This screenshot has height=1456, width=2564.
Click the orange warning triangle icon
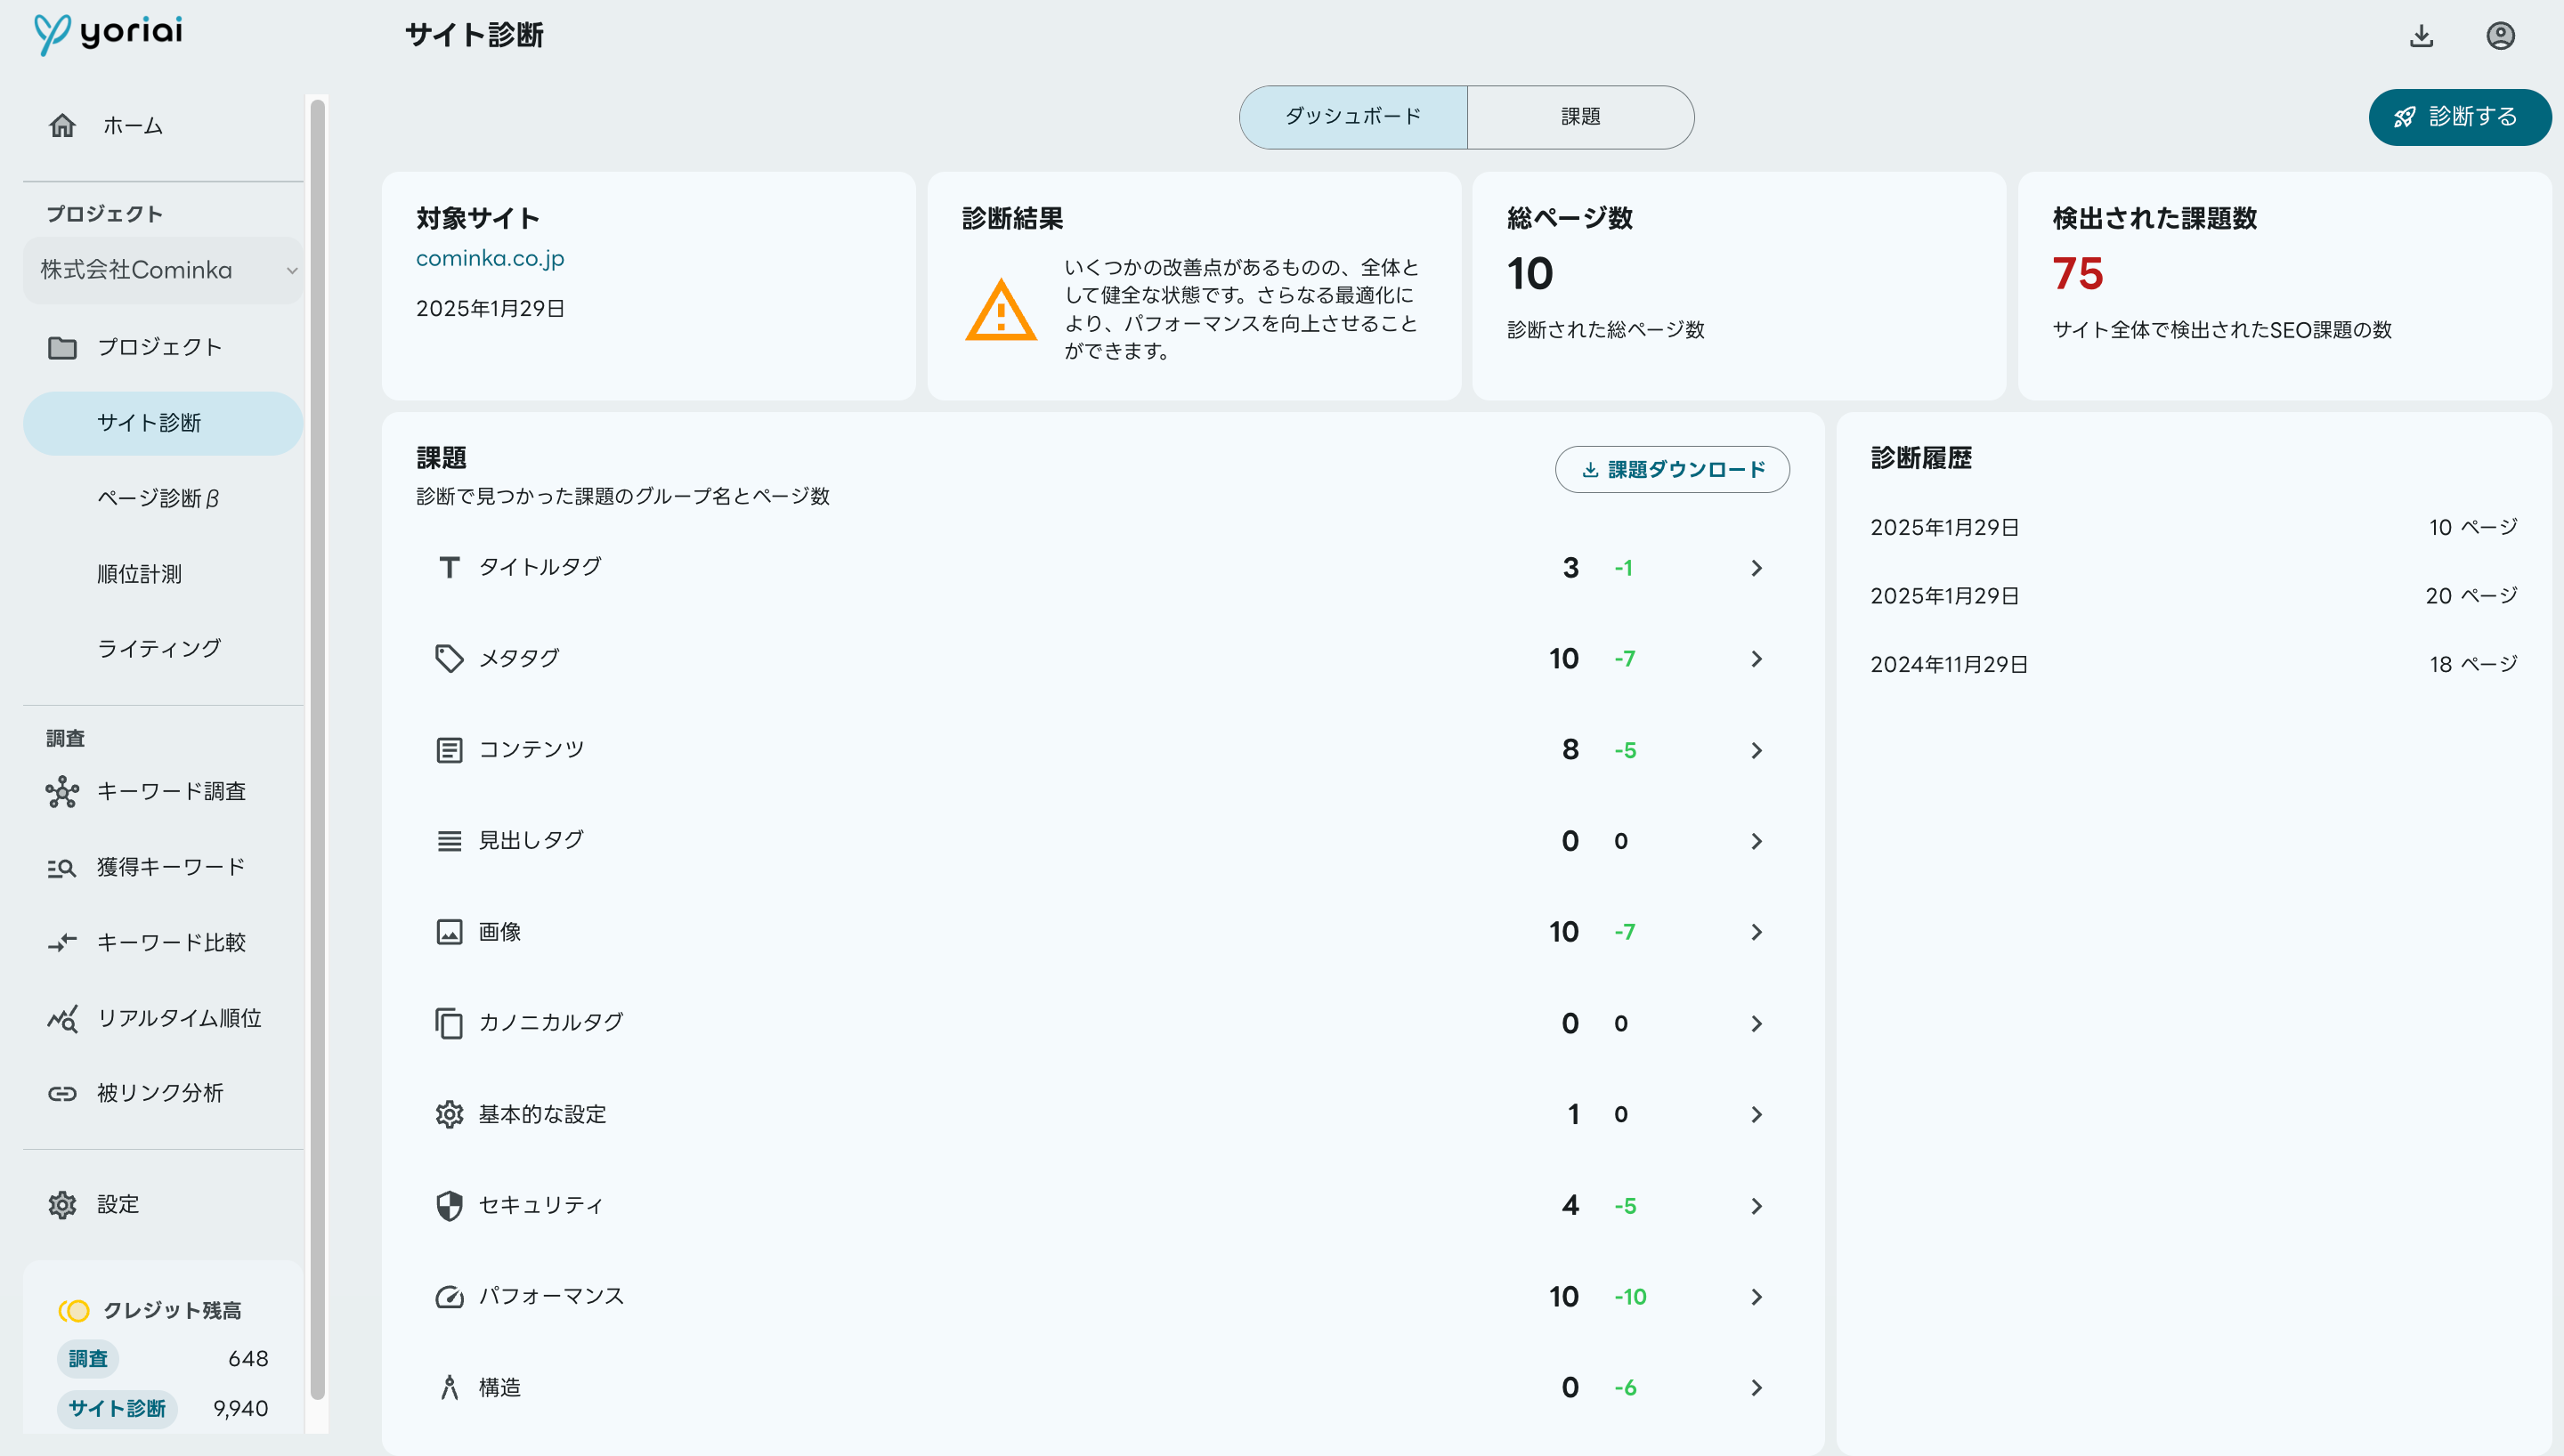click(1001, 310)
